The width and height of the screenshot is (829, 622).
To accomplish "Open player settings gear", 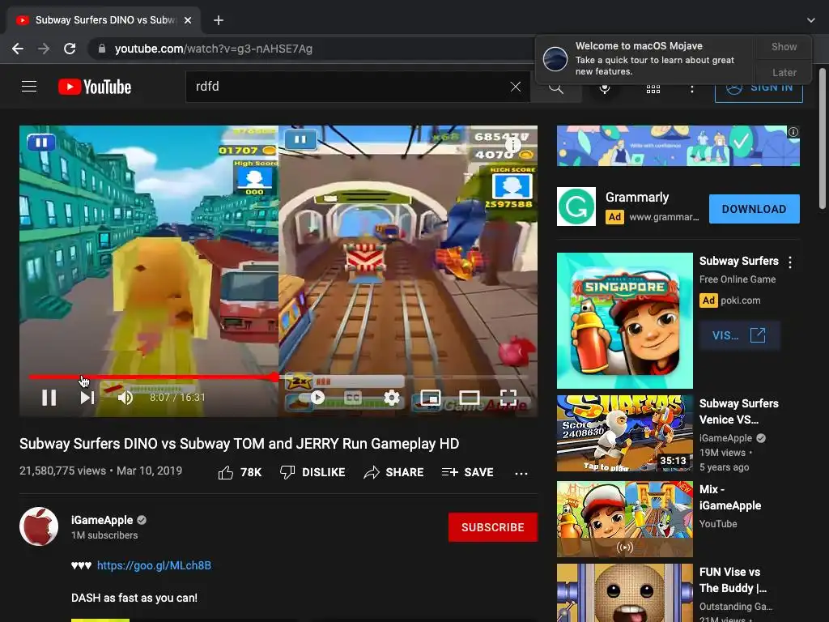I will [391, 397].
